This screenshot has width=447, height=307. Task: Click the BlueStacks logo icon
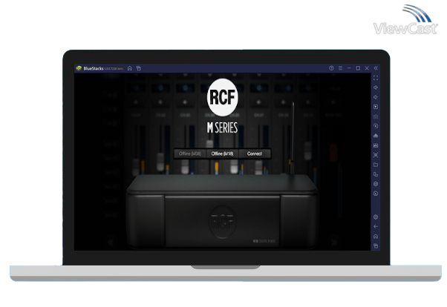pos(79,68)
